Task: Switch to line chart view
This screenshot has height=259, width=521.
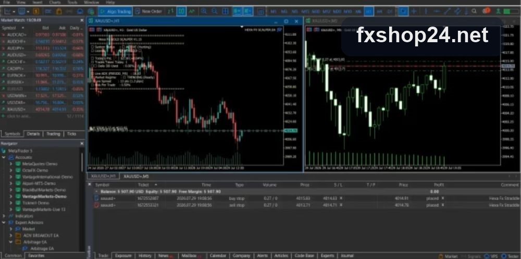Action: click(192, 11)
